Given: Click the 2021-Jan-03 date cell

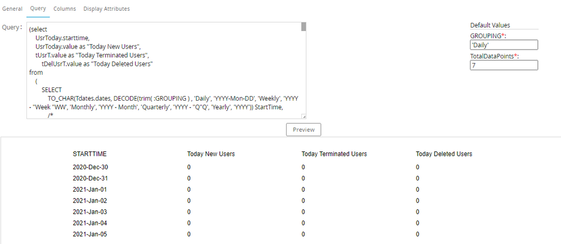Looking at the screenshot, I should 90,212.
